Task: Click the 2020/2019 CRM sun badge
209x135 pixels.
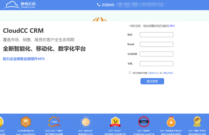Action: [54, 122]
